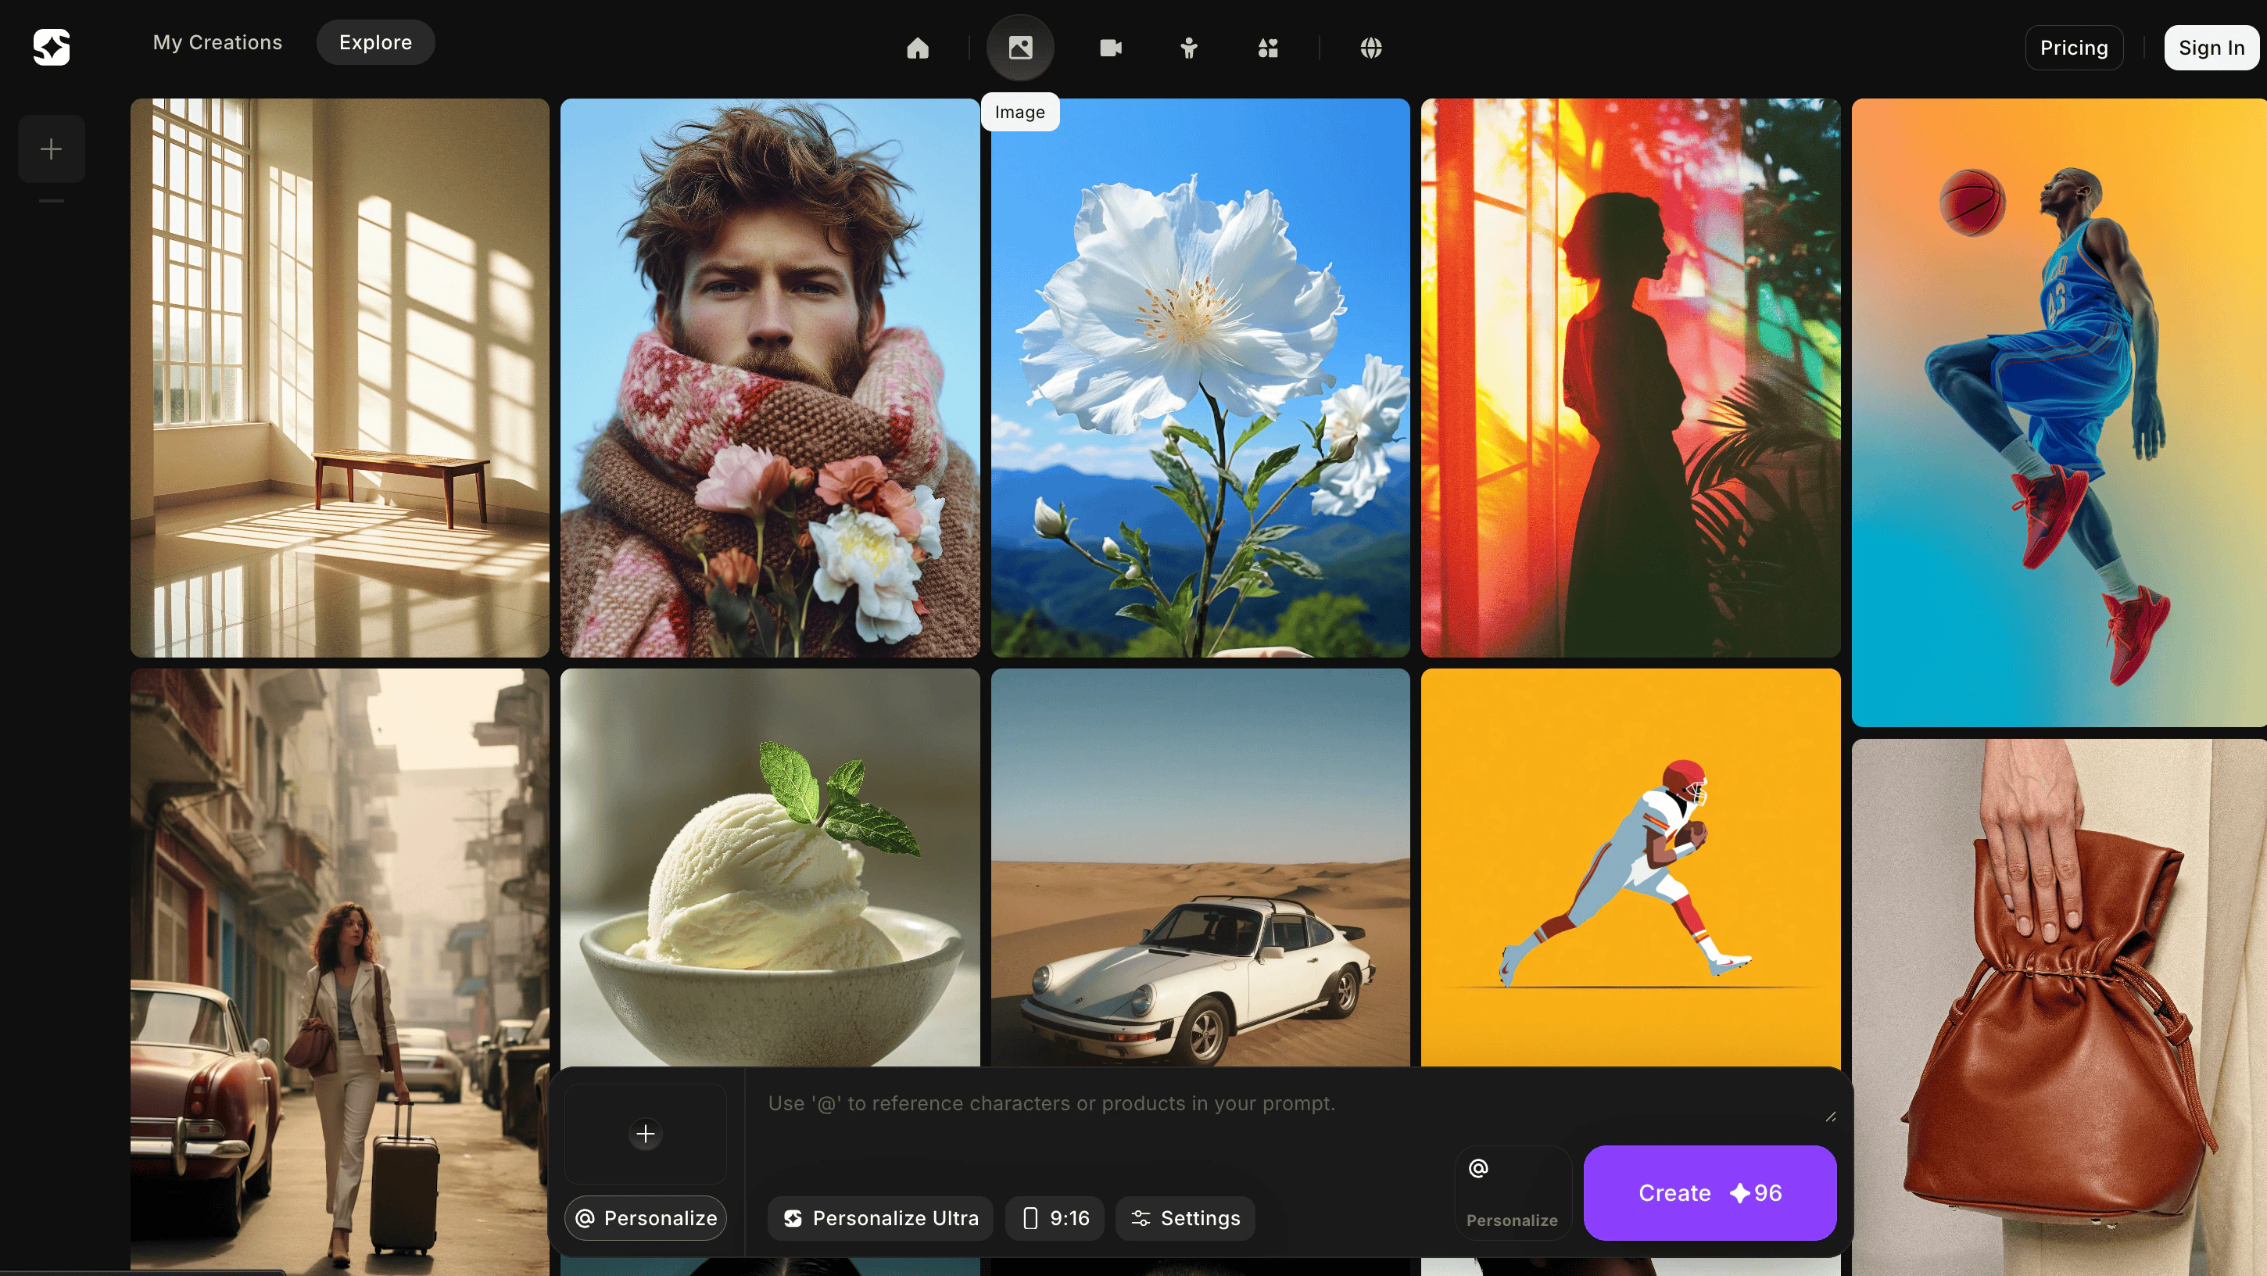Click the Sign In button
2267x1276 pixels.
pyautogui.click(x=2211, y=48)
